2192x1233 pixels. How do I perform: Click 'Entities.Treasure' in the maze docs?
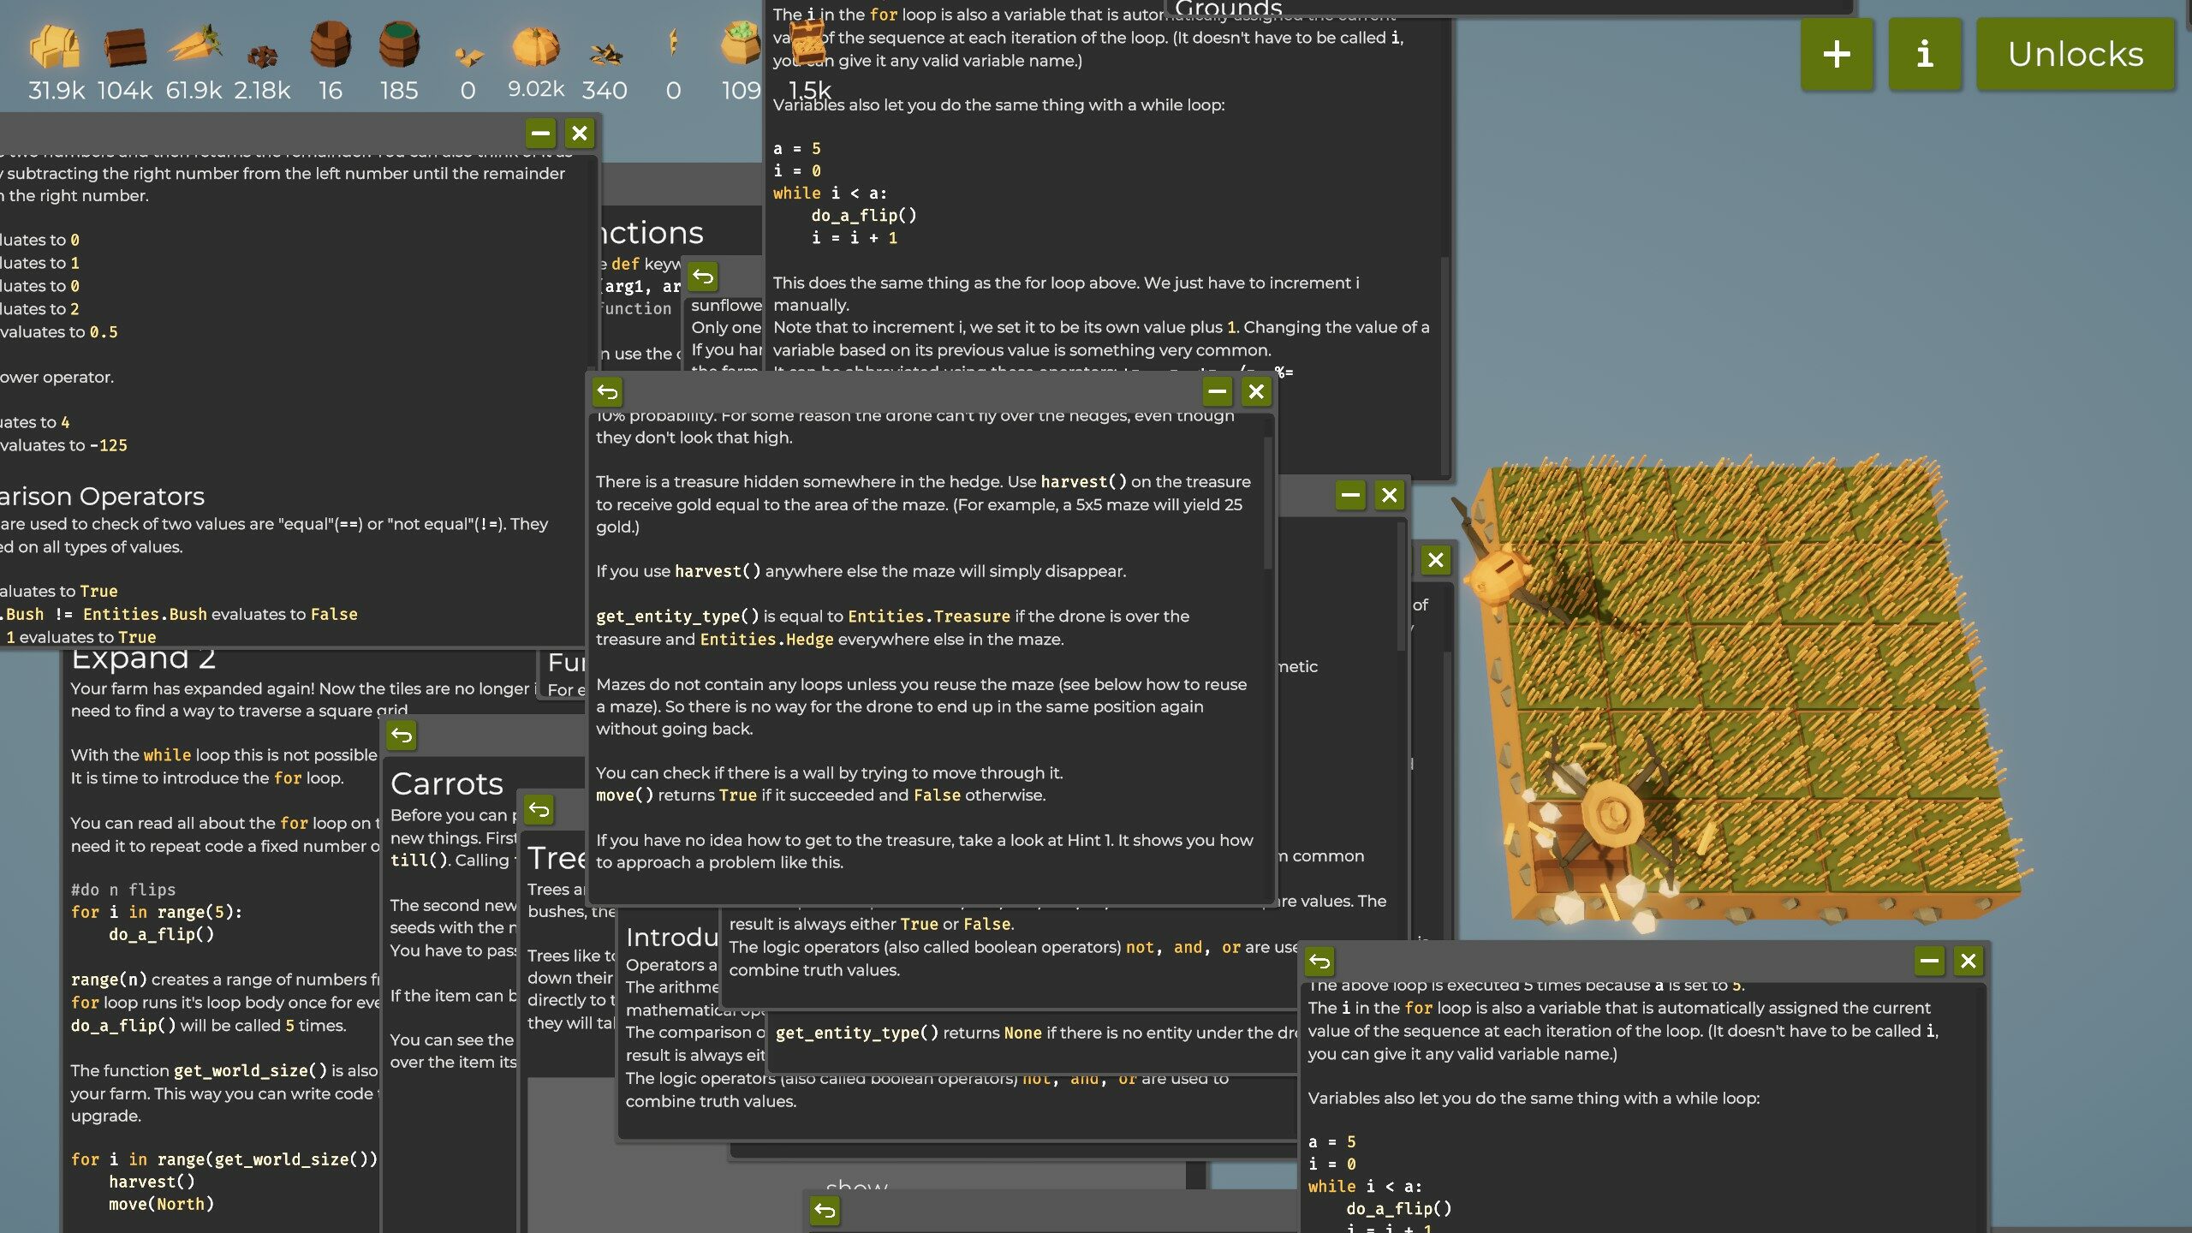[929, 616]
